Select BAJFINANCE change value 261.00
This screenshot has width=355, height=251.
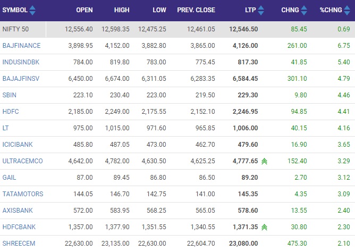[x=297, y=46]
